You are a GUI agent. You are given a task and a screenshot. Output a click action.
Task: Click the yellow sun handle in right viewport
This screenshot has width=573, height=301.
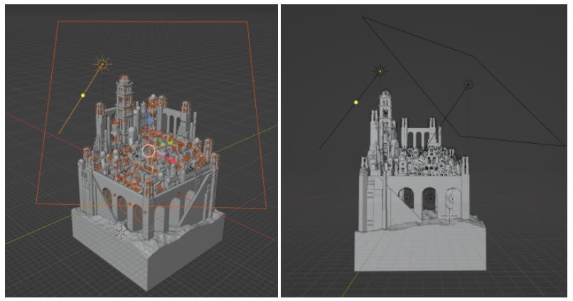point(356,102)
